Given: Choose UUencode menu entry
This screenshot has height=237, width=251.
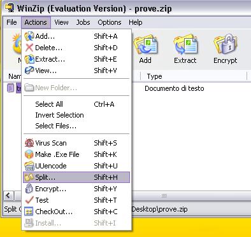Looking at the screenshot, I should coord(76,166).
